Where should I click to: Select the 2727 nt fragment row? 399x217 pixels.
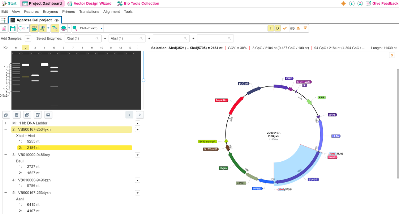75,167
